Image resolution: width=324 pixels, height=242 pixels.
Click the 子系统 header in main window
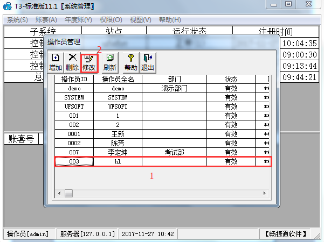(43, 31)
